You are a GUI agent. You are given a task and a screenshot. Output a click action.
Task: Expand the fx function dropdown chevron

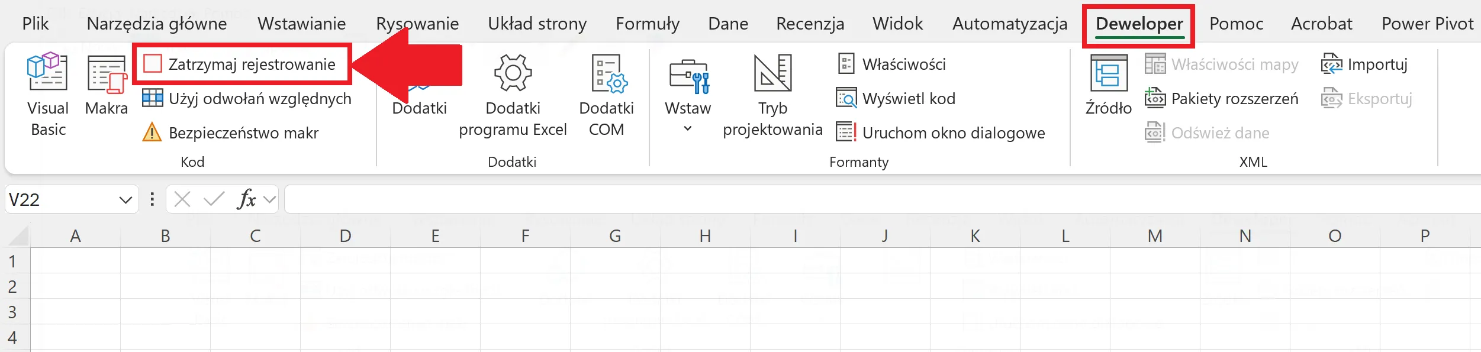270,200
